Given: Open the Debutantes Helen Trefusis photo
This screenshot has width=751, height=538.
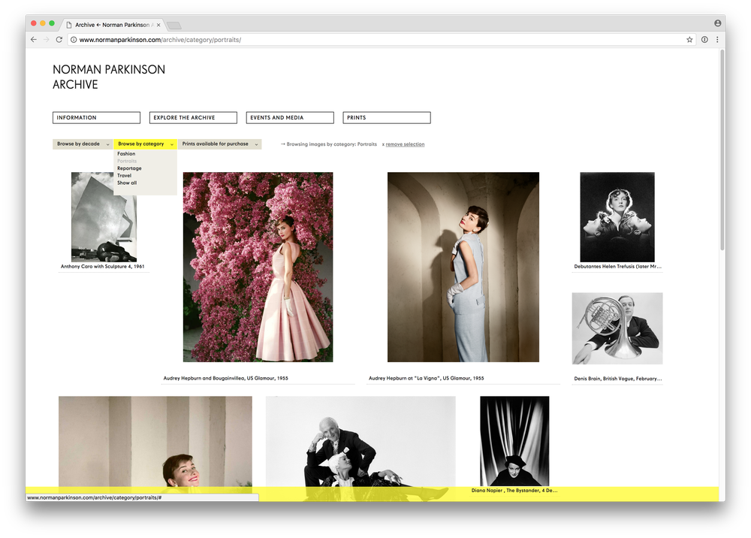Looking at the screenshot, I should 617,217.
